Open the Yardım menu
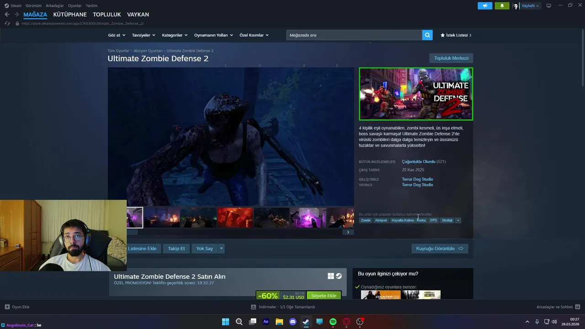Viewport: 585px width, 329px height. coord(91,6)
